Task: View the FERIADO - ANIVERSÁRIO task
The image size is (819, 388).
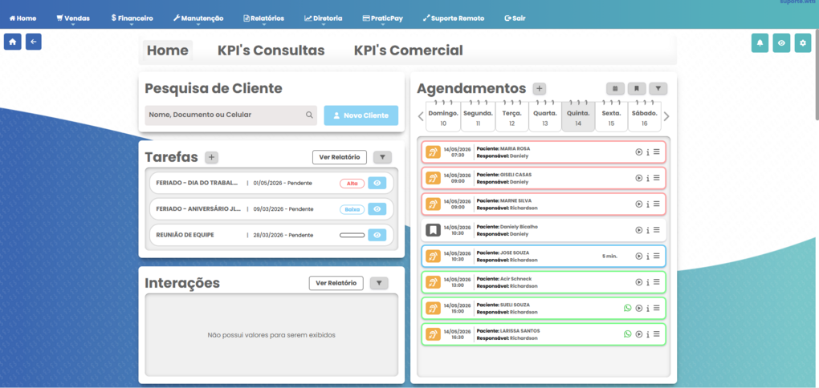Action: pos(377,209)
